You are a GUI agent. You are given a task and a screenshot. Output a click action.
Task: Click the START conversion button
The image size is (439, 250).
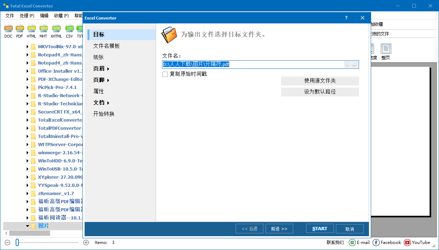[320, 228]
